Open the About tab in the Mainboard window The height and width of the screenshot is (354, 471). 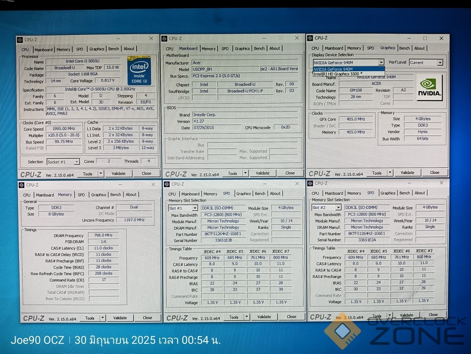coord(275,48)
